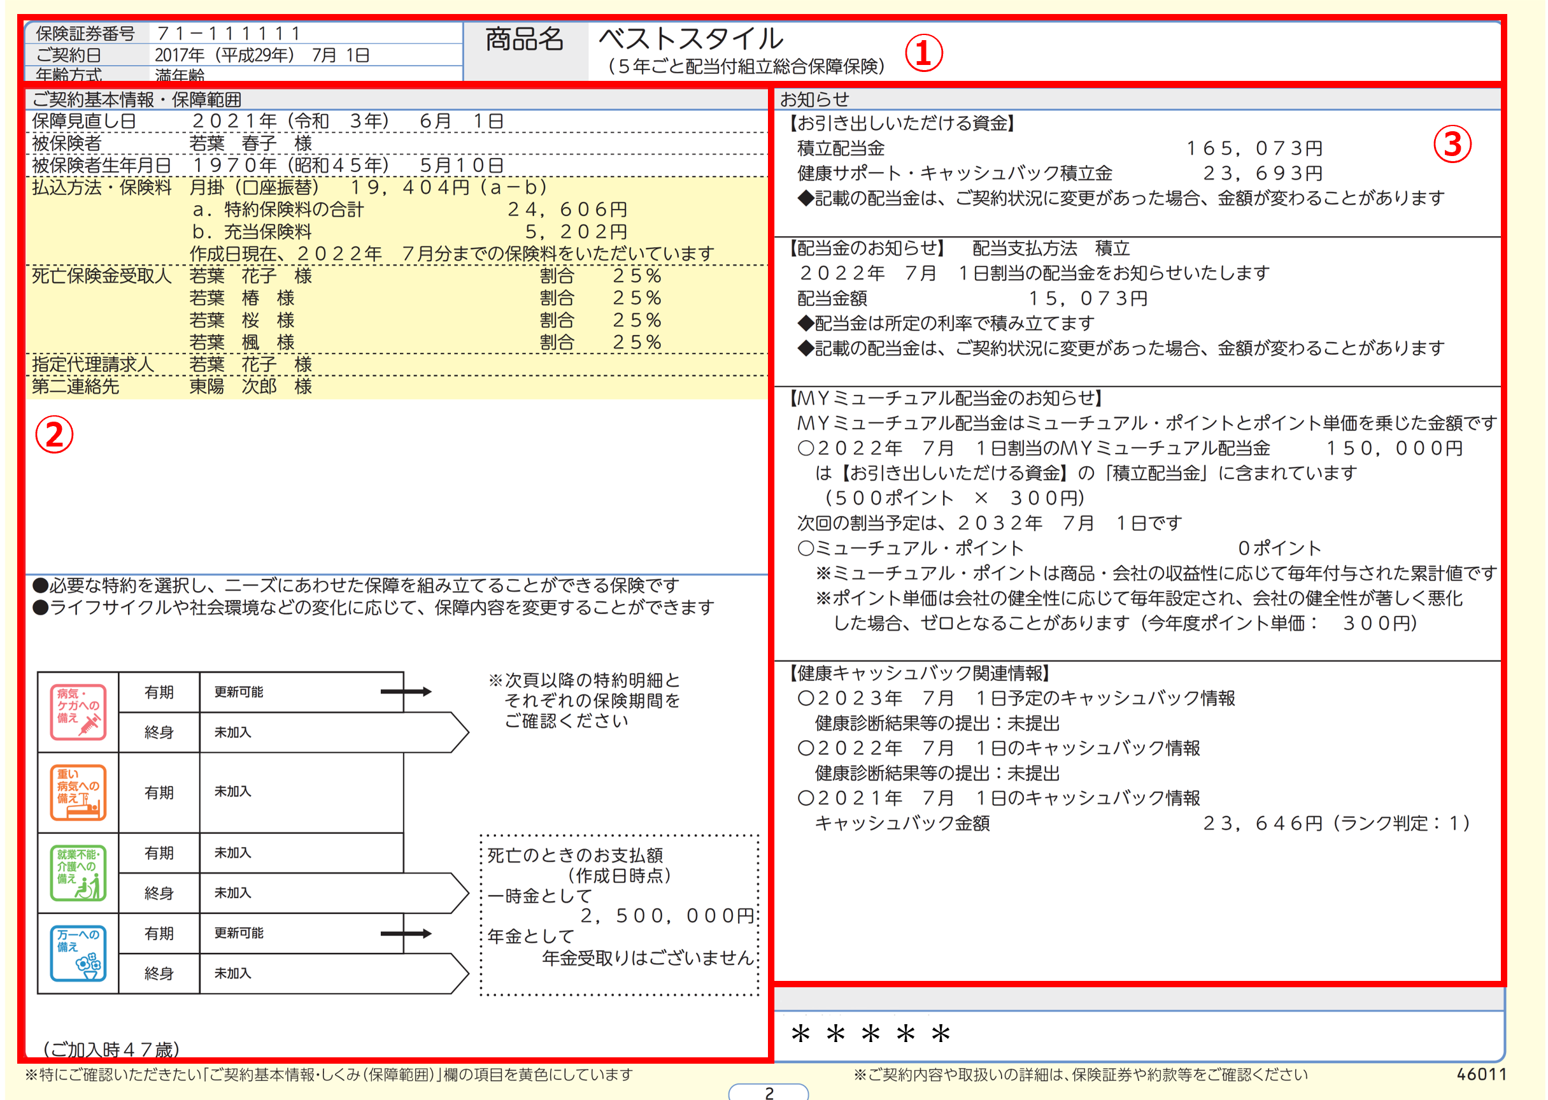Click the 重い病気への備え 有期 未加入 cell
Viewport: 1548px width, 1100px height.
click(x=301, y=792)
